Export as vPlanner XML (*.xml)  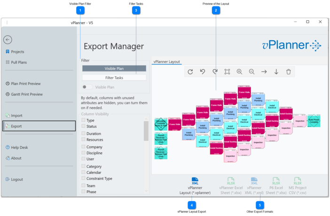pyautogui.click(x=254, y=186)
